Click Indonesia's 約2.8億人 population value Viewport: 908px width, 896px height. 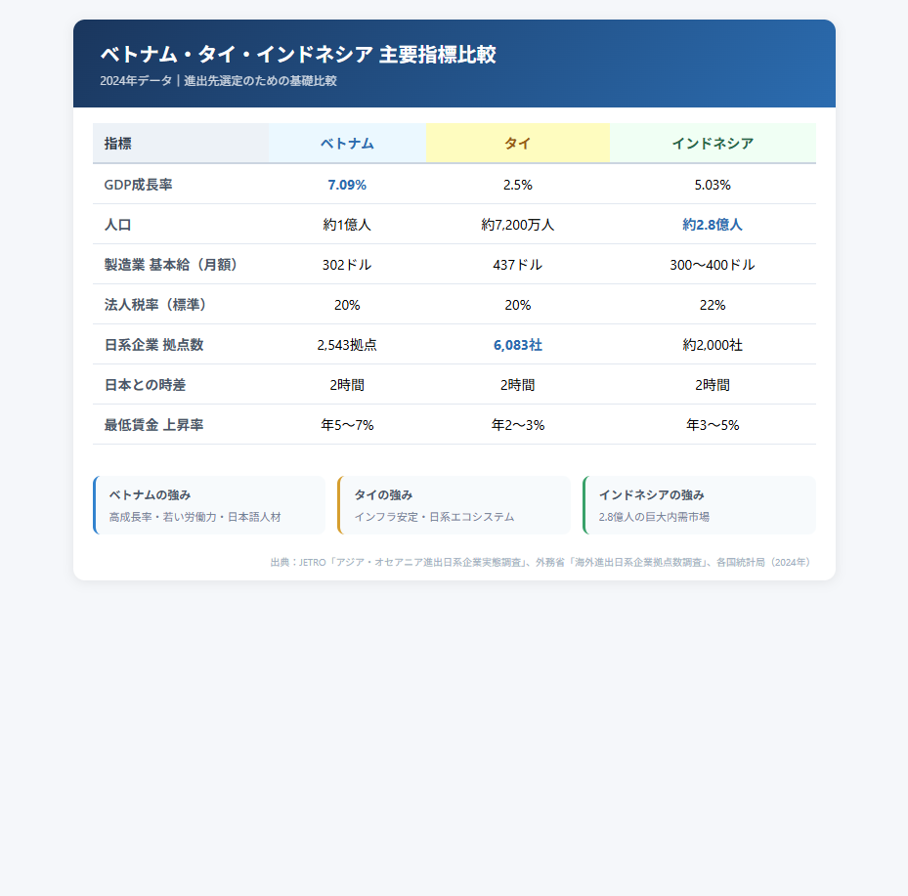pos(712,225)
